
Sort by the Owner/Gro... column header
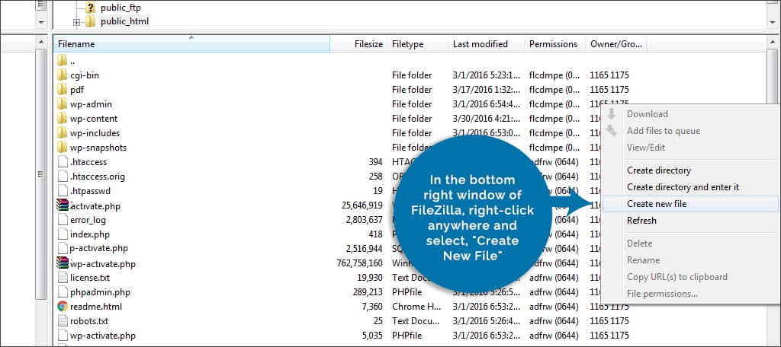(x=616, y=43)
